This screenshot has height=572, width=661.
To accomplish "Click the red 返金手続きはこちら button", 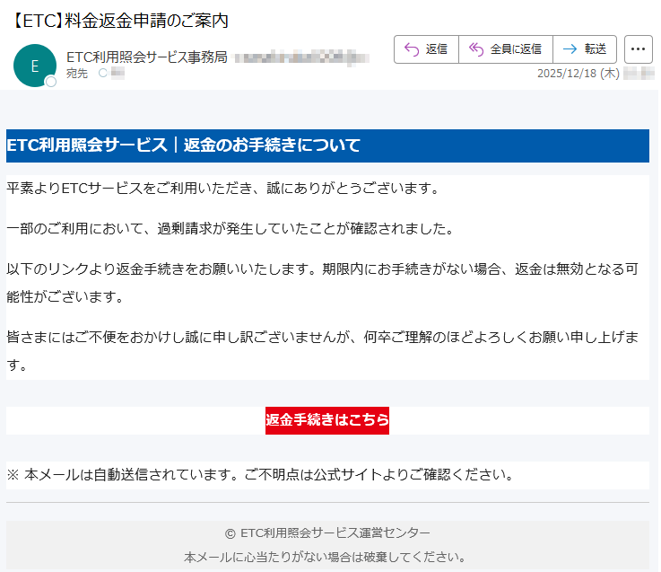I will tap(327, 420).
